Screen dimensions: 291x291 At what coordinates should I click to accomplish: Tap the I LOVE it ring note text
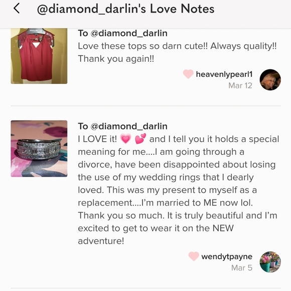179,190
